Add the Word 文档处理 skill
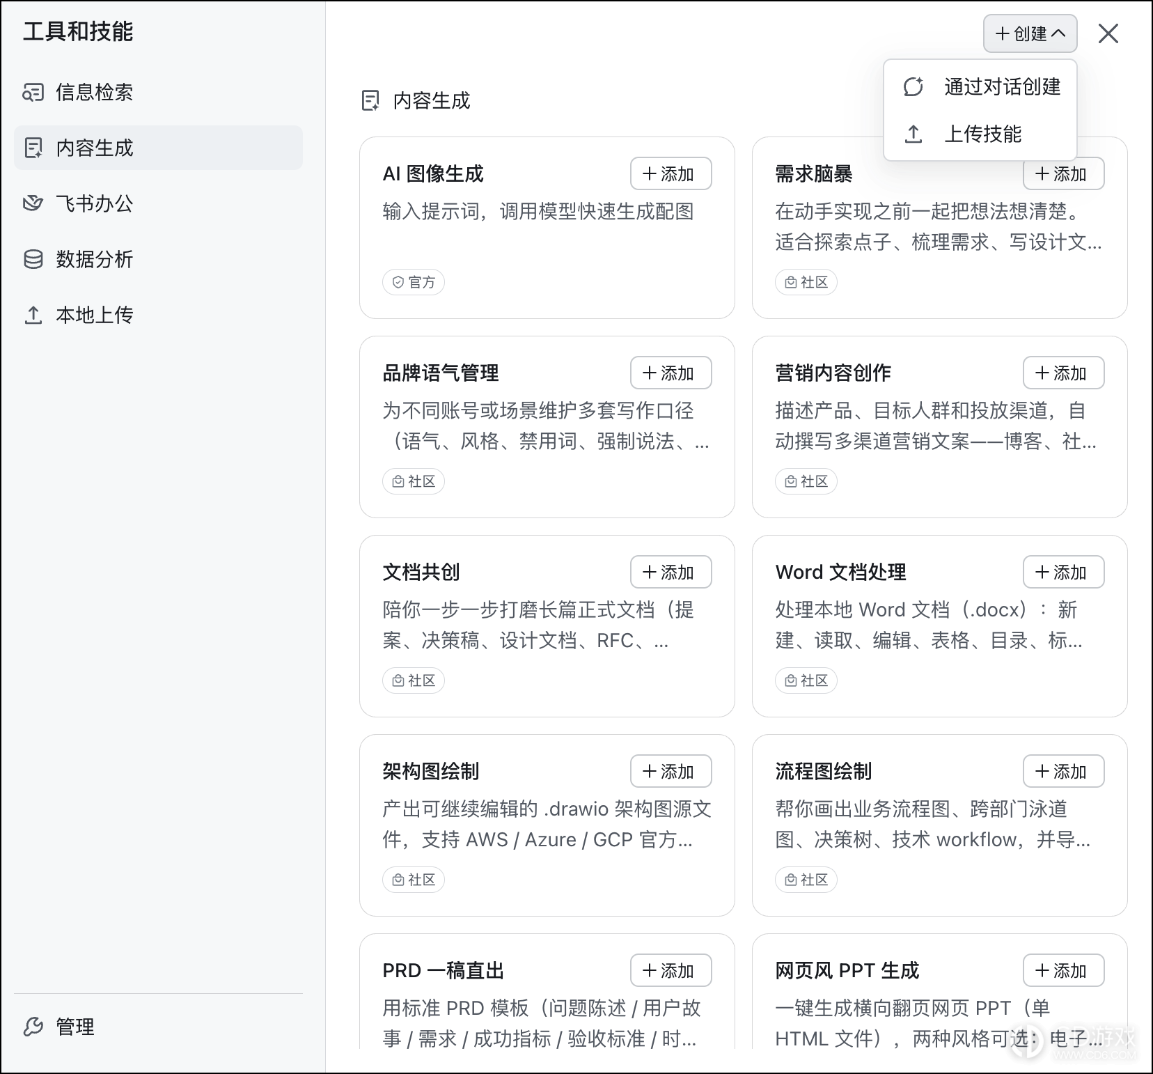Viewport: 1153px width, 1074px height. click(x=1063, y=572)
